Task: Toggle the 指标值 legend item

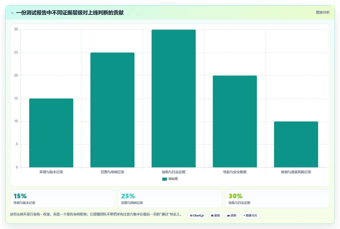Action: (x=170, y=179)
